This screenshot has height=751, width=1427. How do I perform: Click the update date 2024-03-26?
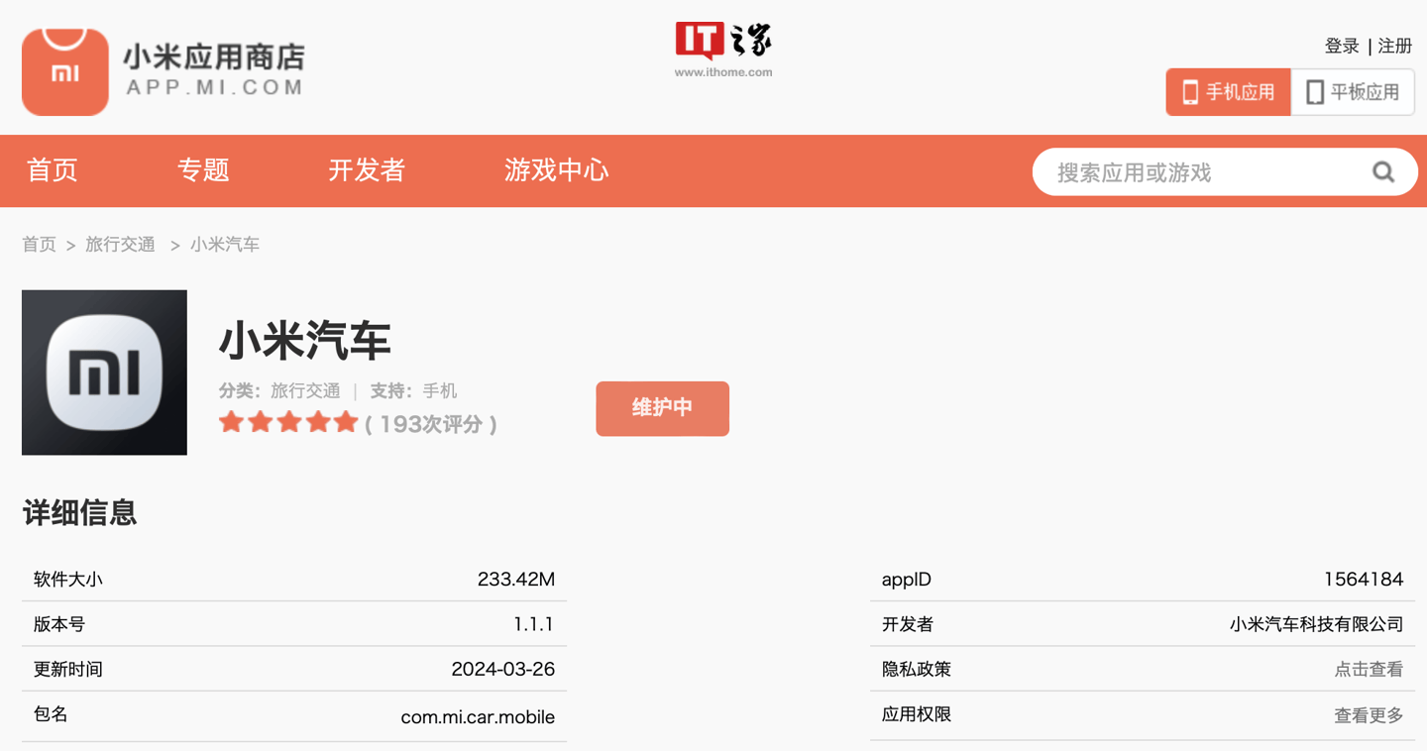[x=503, y=670]
